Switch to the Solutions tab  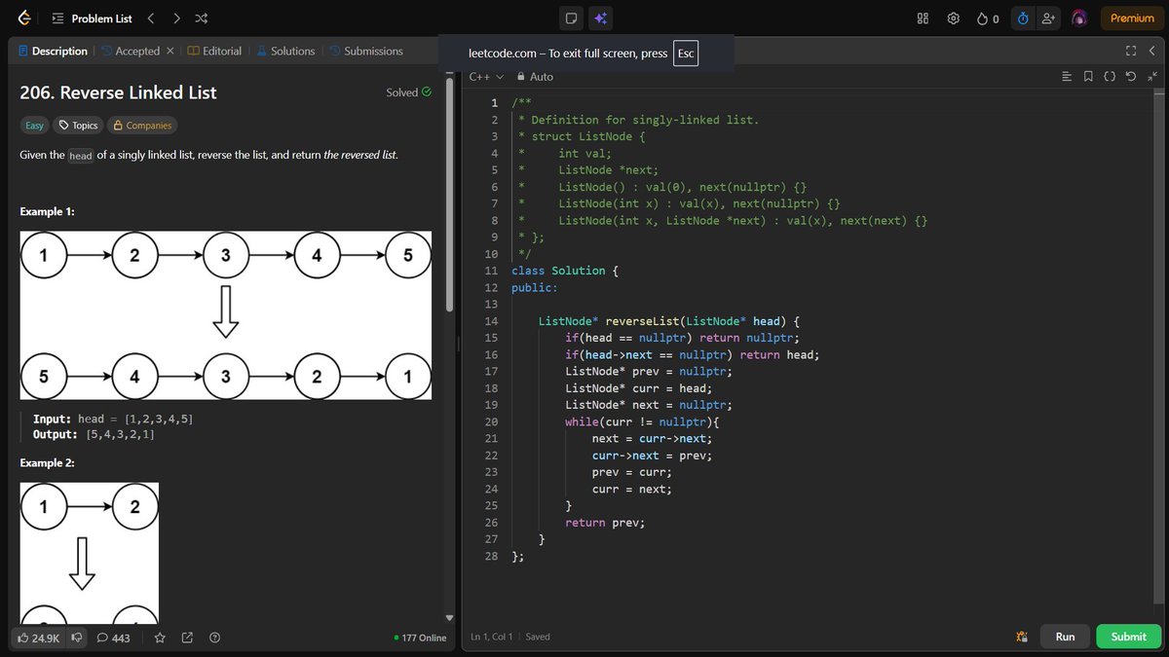285,51
